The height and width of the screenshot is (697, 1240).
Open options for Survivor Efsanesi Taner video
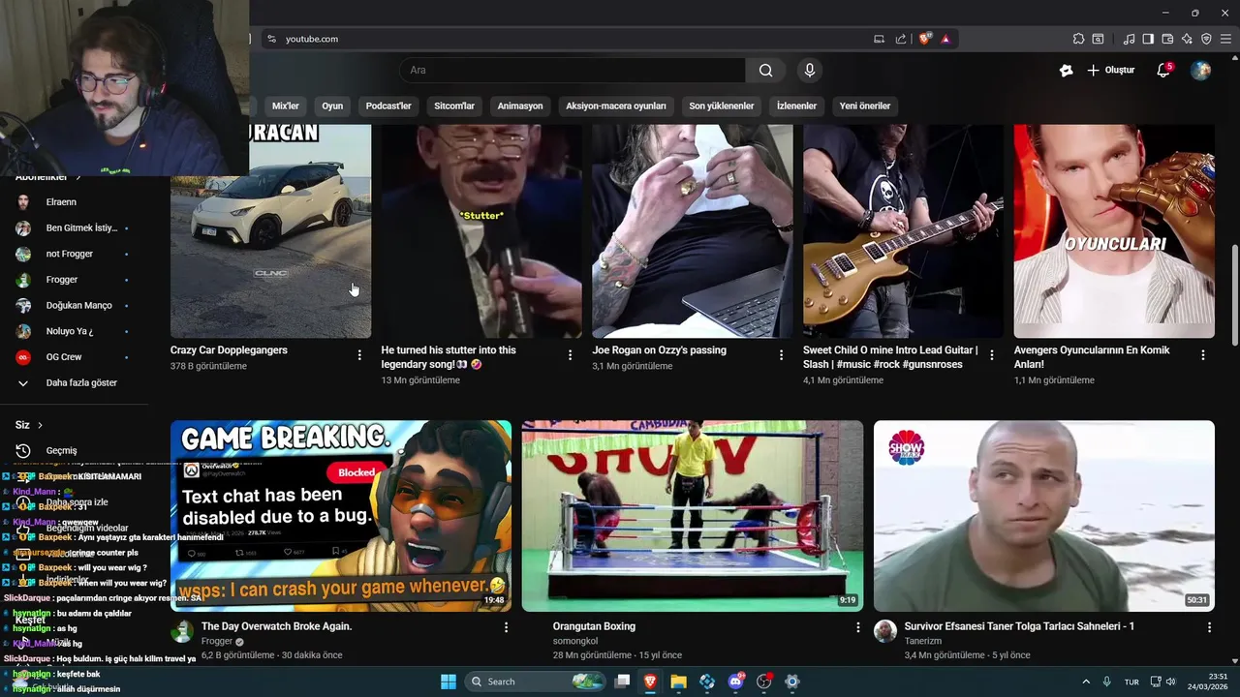point(1209,627)
